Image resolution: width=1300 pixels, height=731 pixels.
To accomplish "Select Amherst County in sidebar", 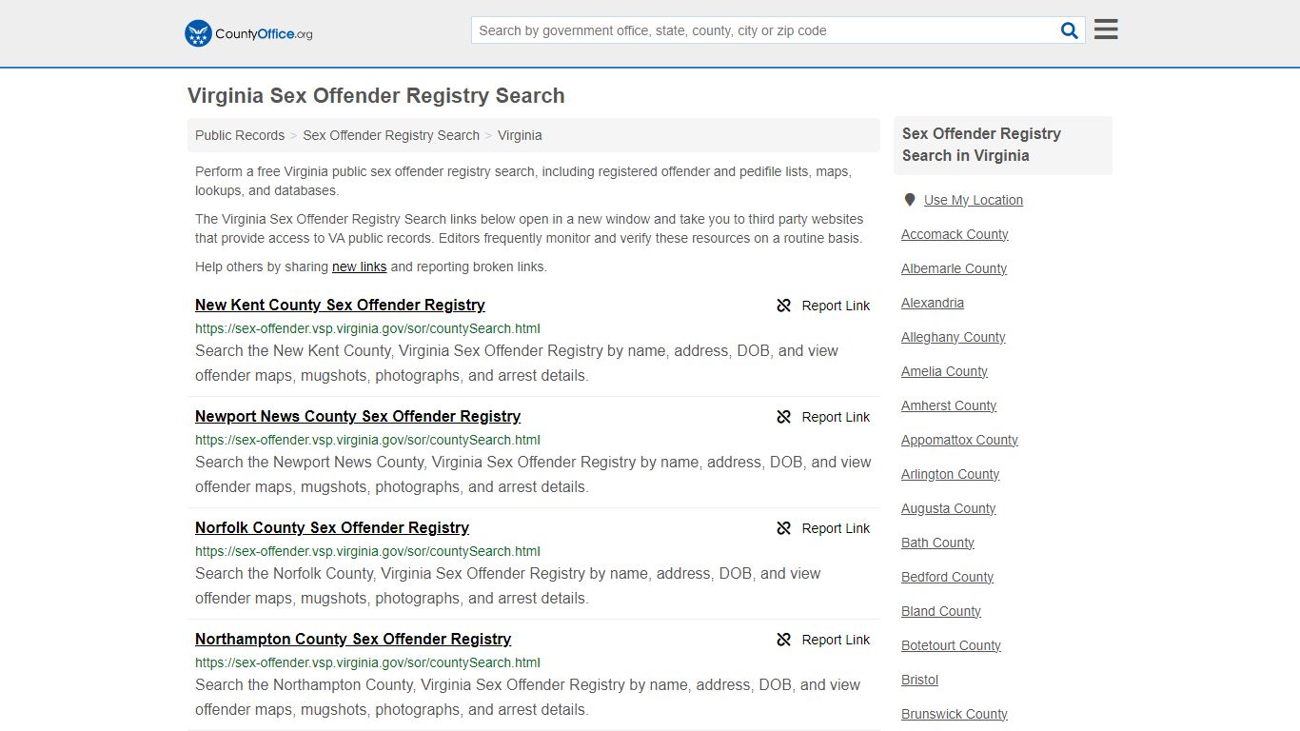I will click(x=949, y=405).
